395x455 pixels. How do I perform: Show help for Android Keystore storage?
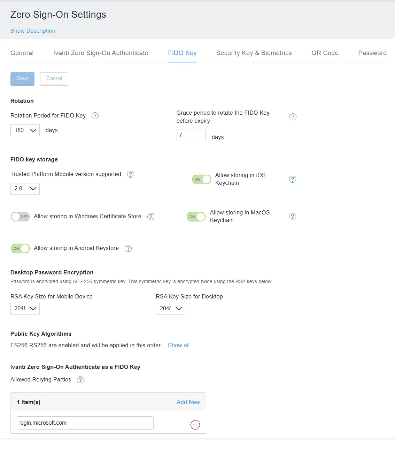point(128,248)
